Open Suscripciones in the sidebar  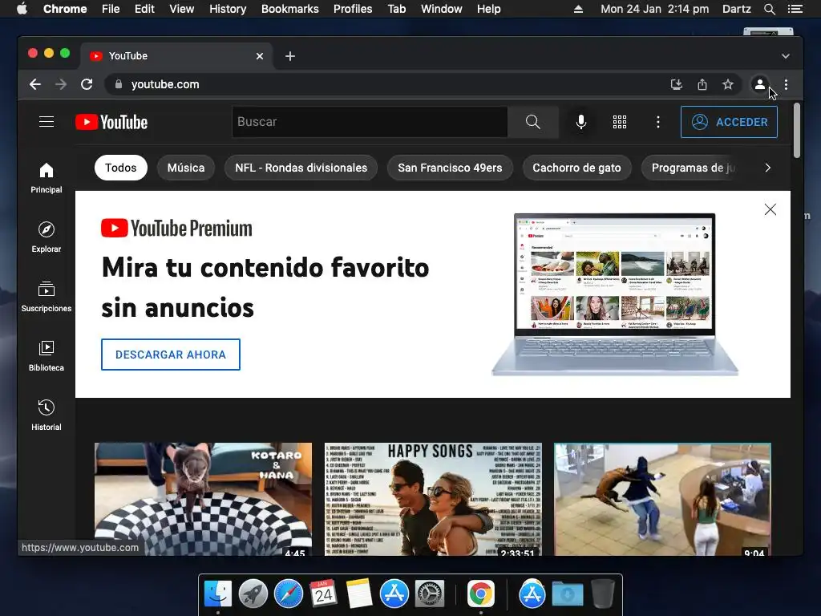click(46, 297)
